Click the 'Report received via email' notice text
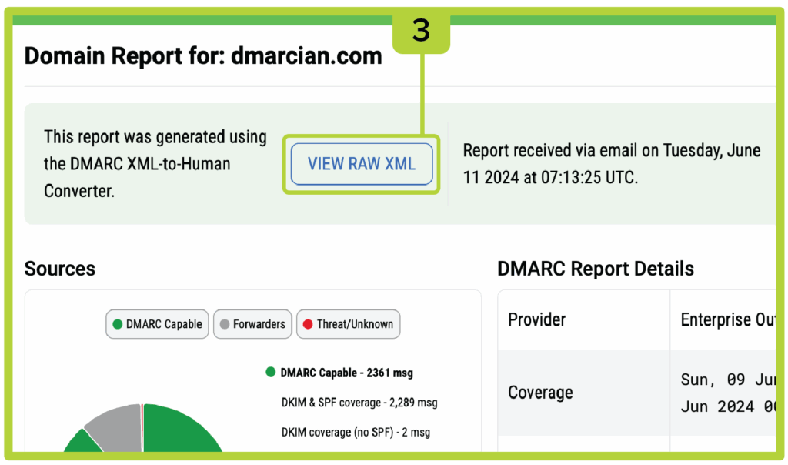Screen dimensions: 788x465 (x=612, y=164)
